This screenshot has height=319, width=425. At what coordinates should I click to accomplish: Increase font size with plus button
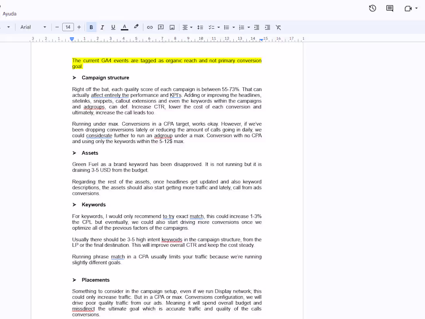79,27
